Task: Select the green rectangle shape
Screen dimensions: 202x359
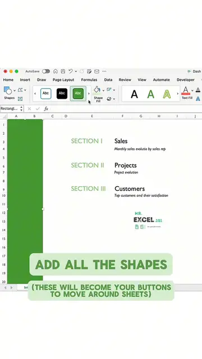Action: tap(25, 201)
